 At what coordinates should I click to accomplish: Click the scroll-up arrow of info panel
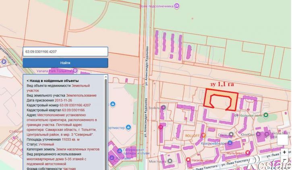[x=106, y=77]
